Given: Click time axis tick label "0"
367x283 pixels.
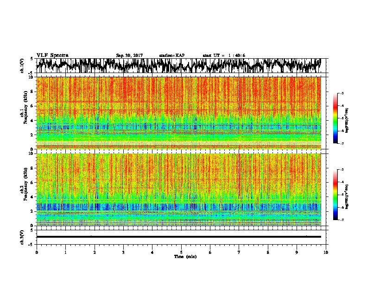Looking at the screenshot, I should pyautogui.click(x=37, y=252).
